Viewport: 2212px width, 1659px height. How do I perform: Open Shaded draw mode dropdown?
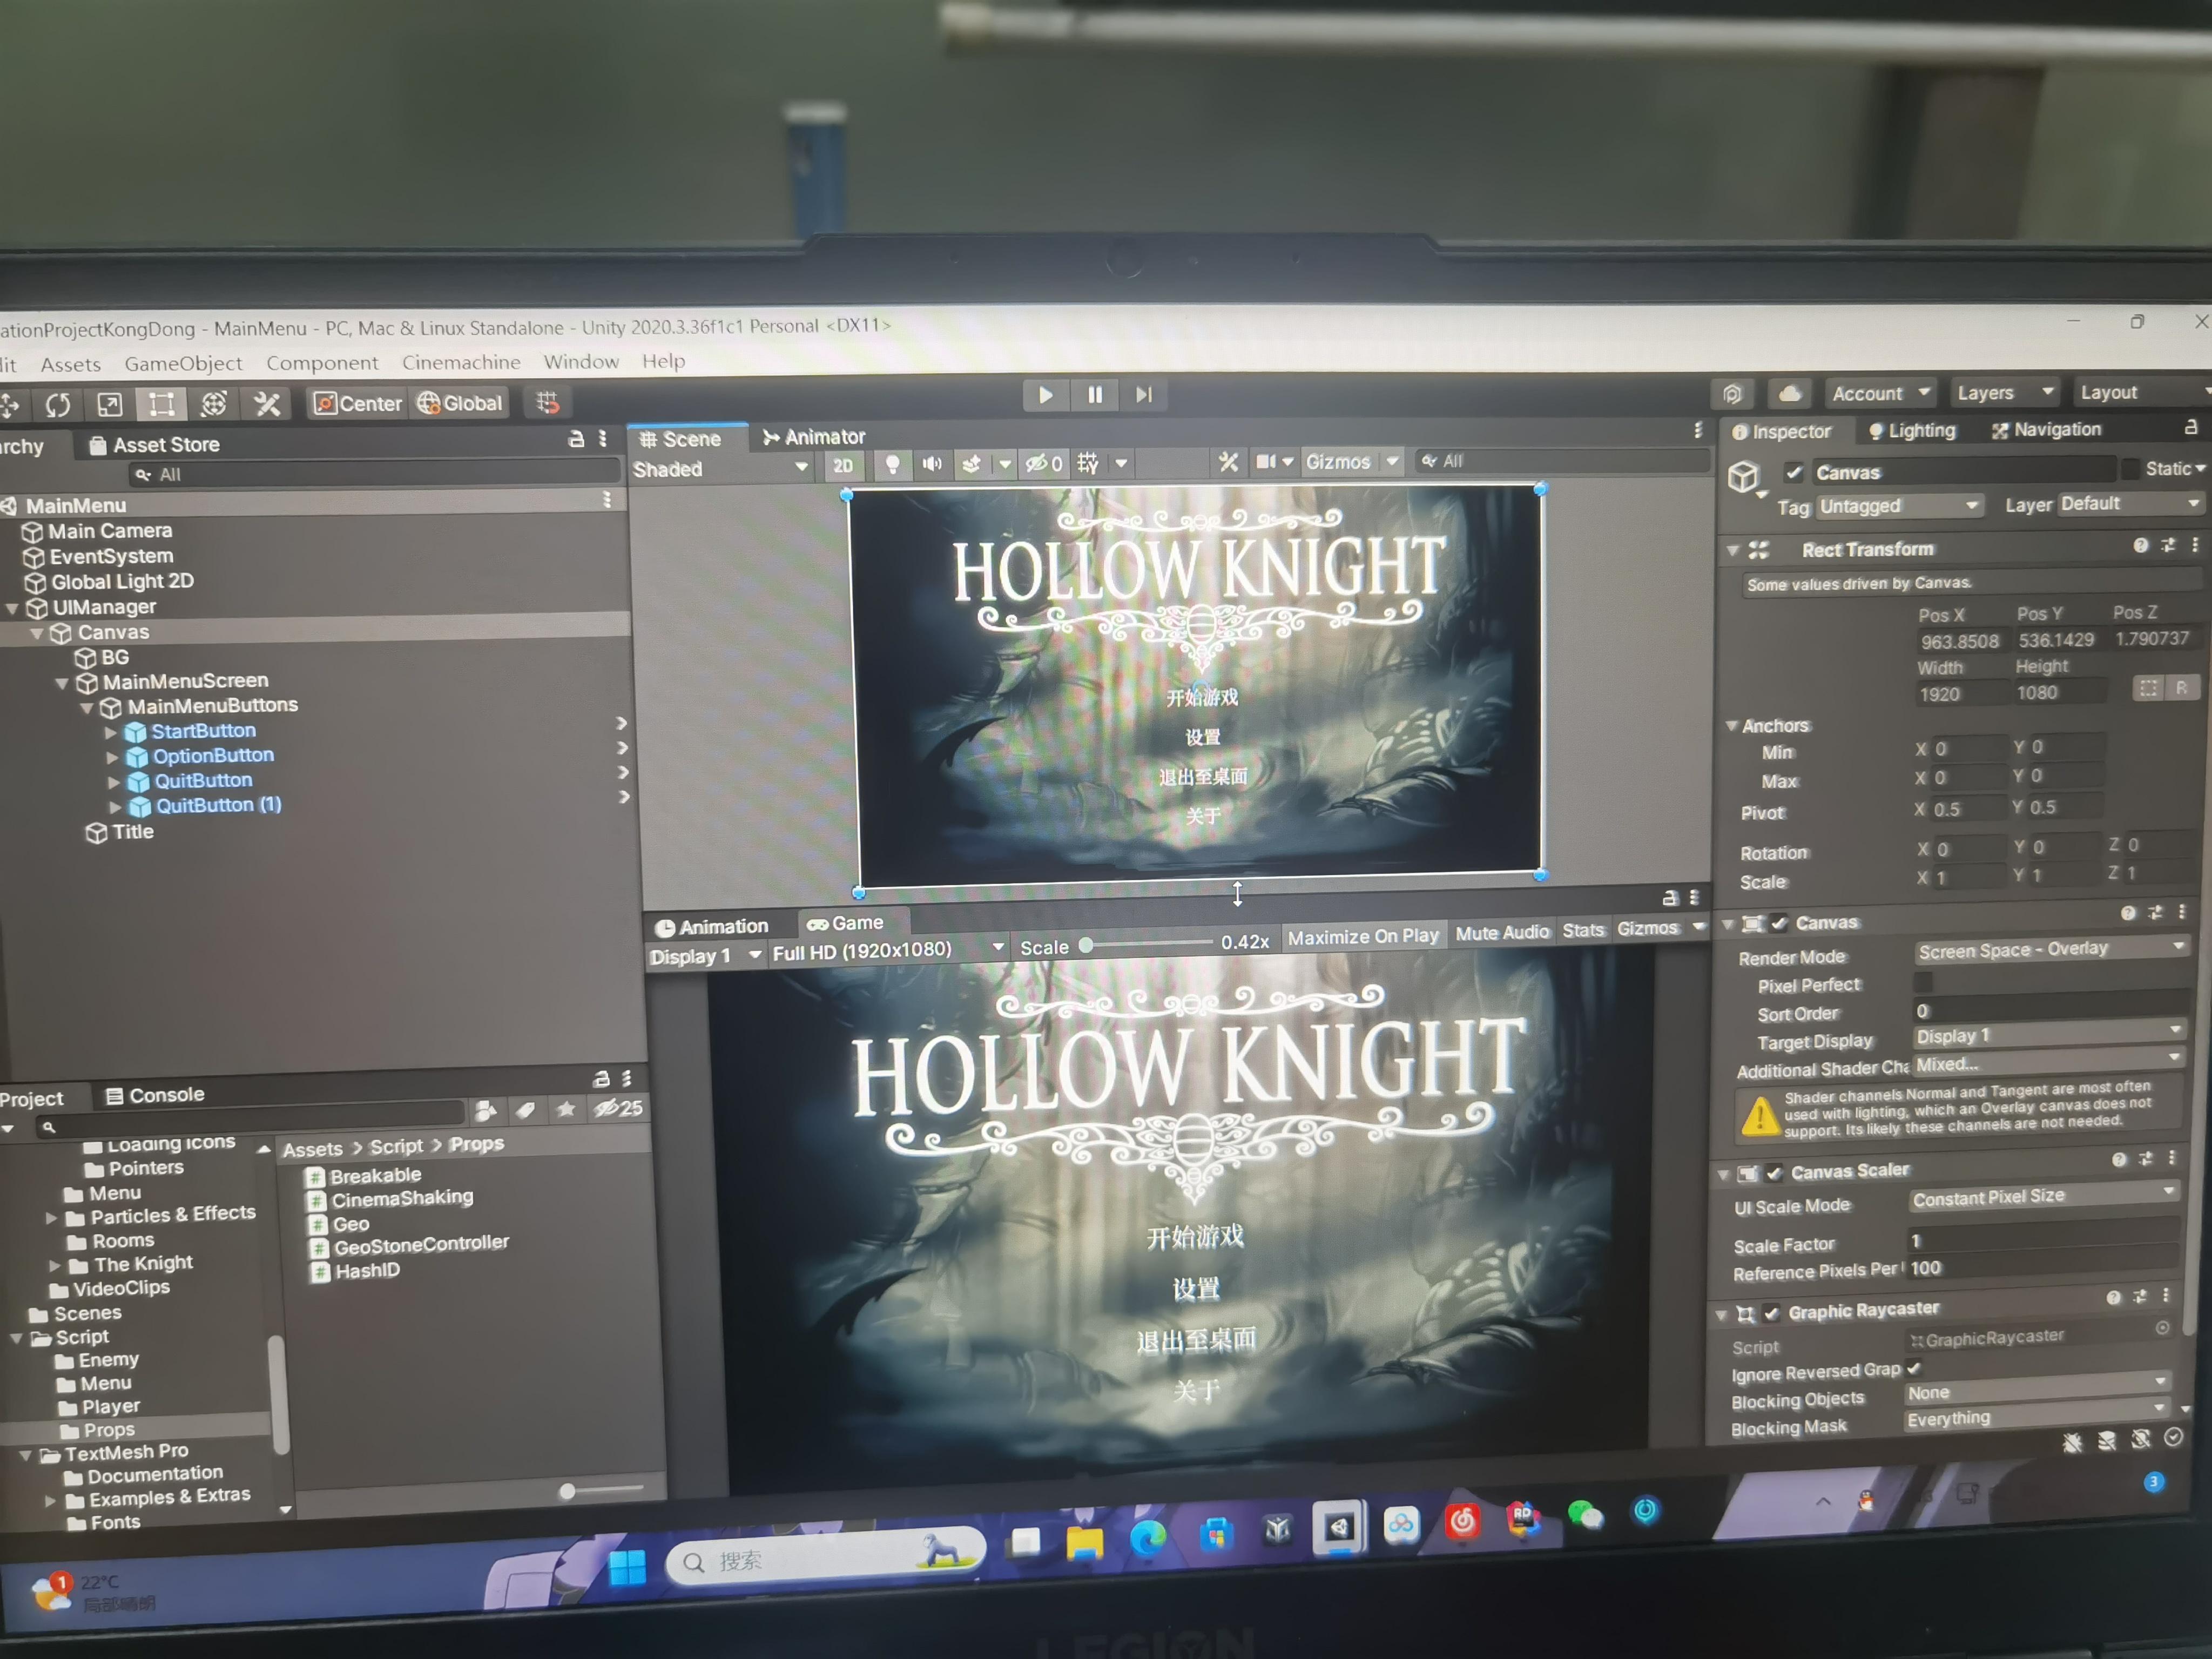[x=720, y=469]
